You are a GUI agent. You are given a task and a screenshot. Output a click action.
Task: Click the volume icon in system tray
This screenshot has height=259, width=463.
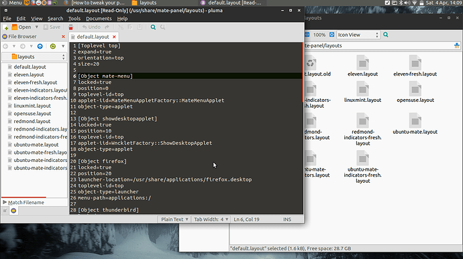pyautogui.click(x=407, y=3)
